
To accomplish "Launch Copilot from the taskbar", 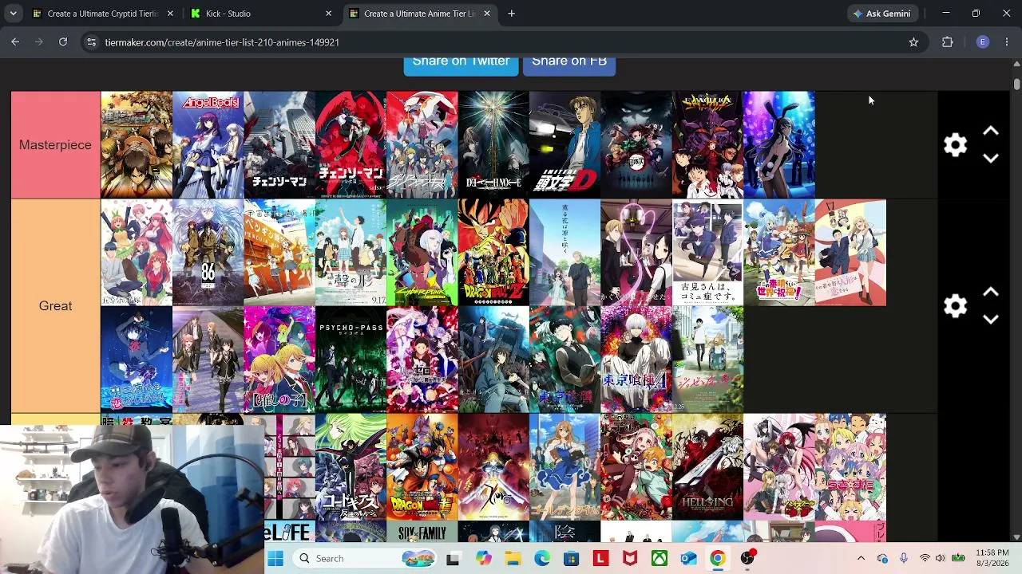I will point(484,559).
